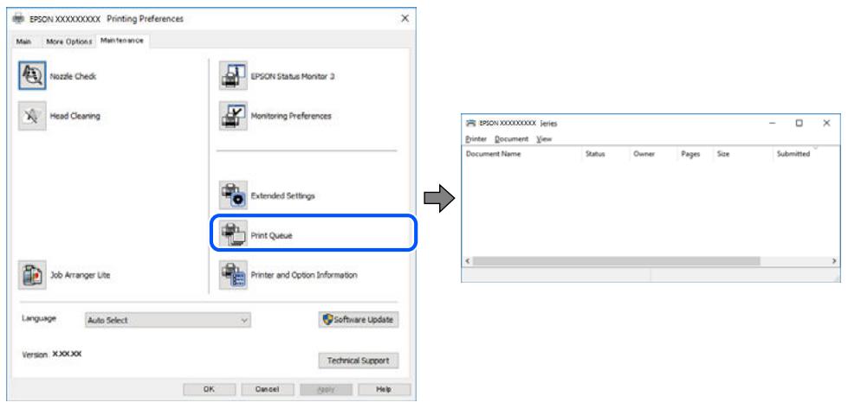
Task: Click the Cancel button
Action: tap(267, 389)
